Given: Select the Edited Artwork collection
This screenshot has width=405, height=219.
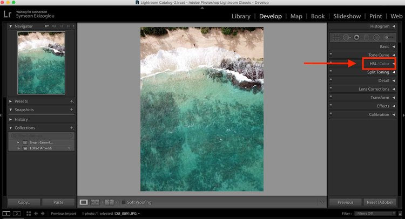Looking at the screenshot, I should (x=41, y=148).
